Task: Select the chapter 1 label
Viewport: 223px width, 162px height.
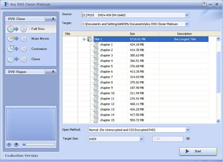Action: [x=106, y=44]
